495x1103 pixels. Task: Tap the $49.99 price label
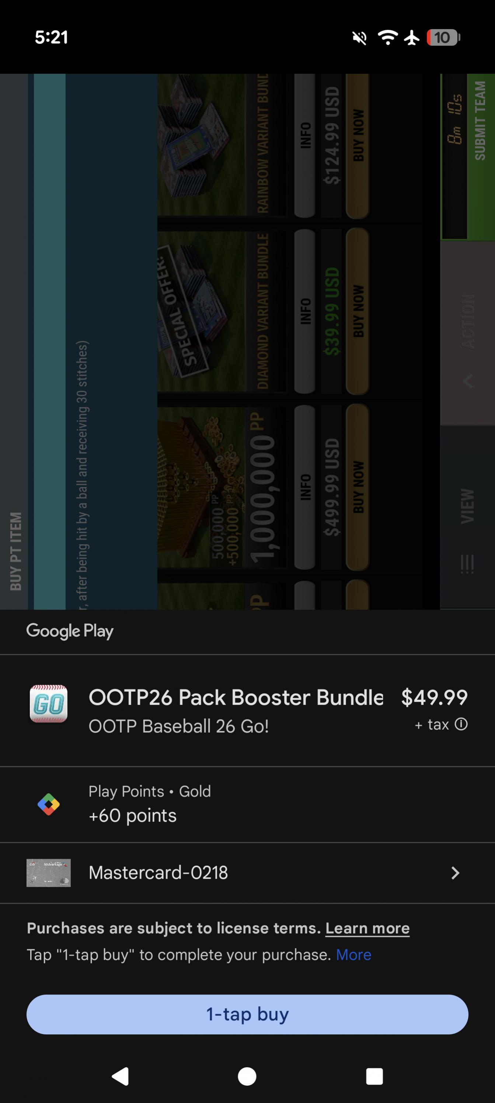click(x=434, y=697)
